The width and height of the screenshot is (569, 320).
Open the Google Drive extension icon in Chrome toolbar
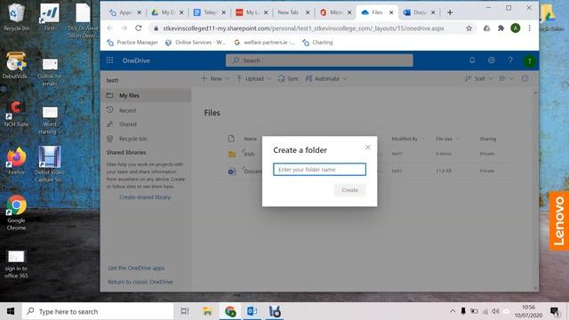pos(486,28)
